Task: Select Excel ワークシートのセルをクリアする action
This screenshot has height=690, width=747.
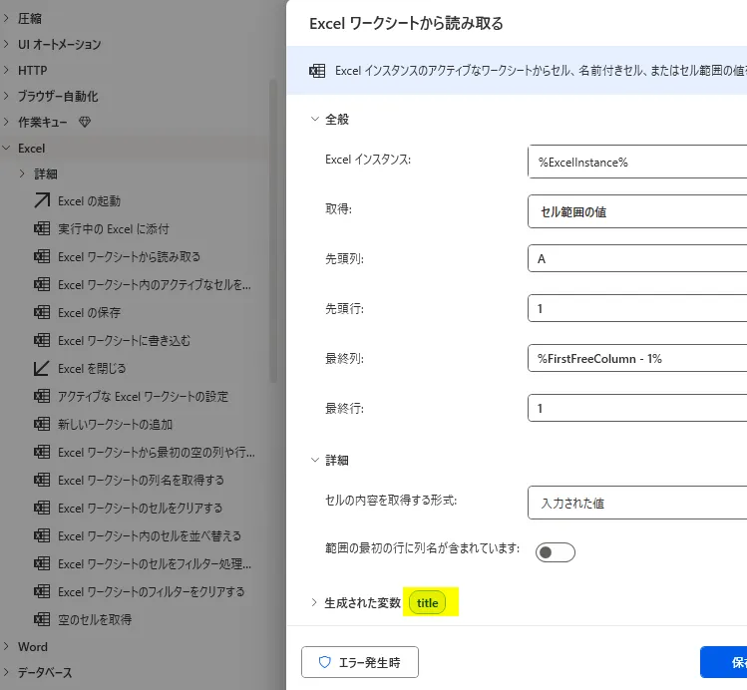Action: pyautogui.click(x=140, y=508)
